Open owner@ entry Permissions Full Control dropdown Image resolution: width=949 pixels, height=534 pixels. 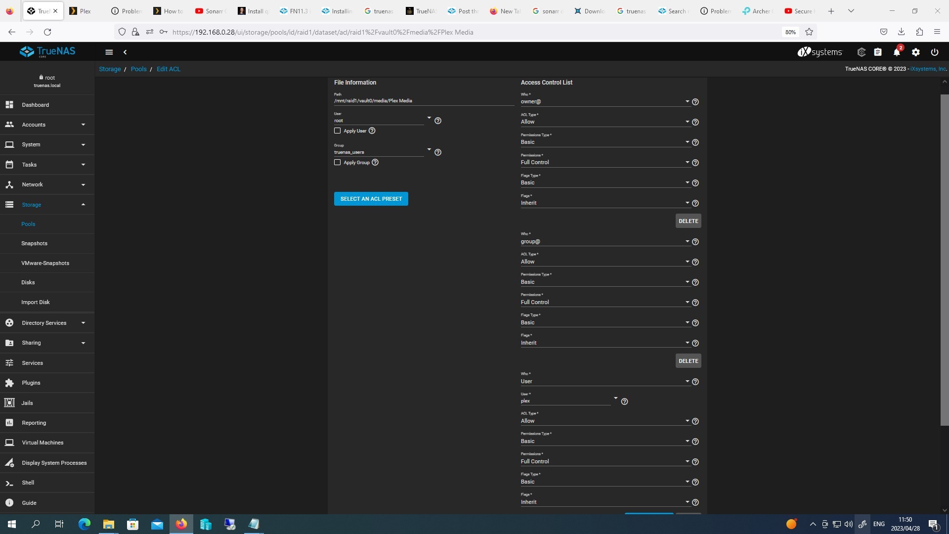[x=605, y=163]
